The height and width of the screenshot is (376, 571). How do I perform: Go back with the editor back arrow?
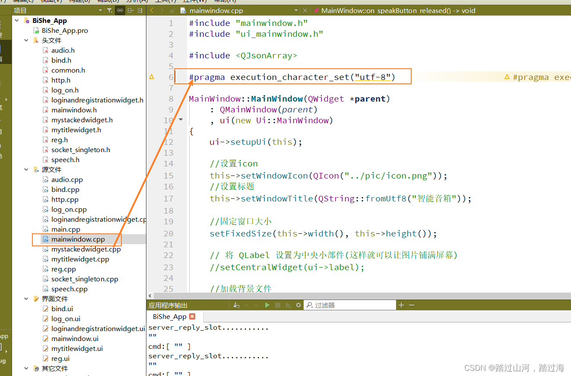[x=152, y=10]
